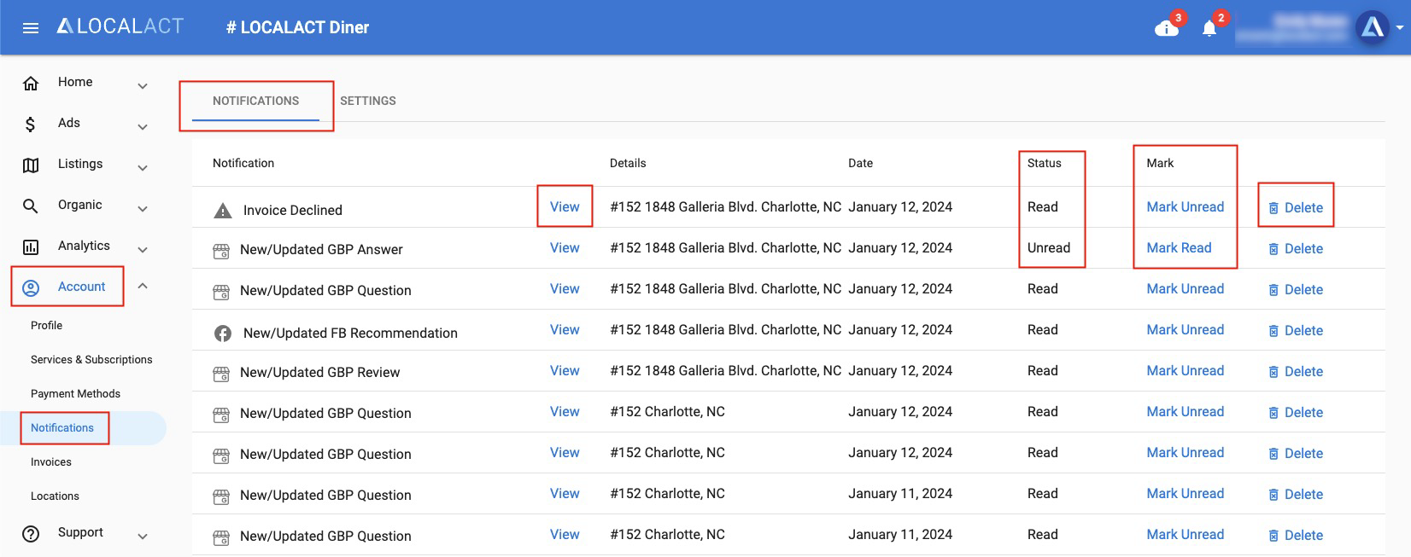
Task: Click the Details column header
Action: coord(628,163)
